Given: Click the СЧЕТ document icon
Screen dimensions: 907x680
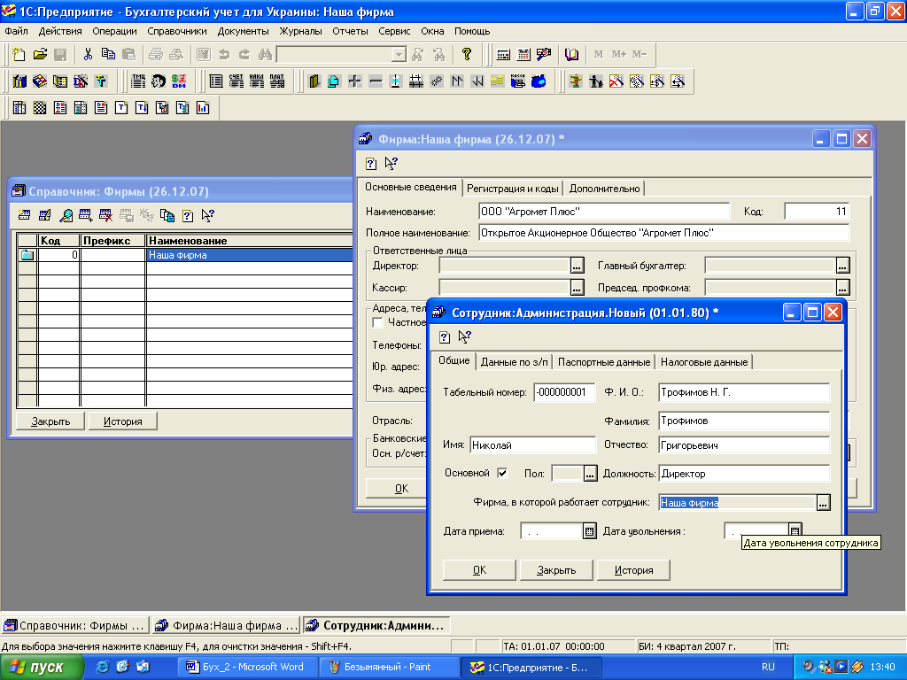Looking at the screenshot, I should click(x=236, y=81).
